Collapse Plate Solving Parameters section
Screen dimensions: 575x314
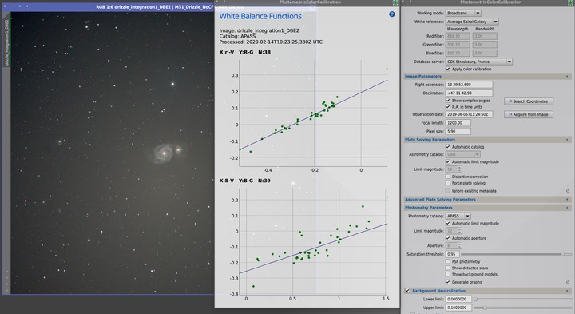coord(567,140)
